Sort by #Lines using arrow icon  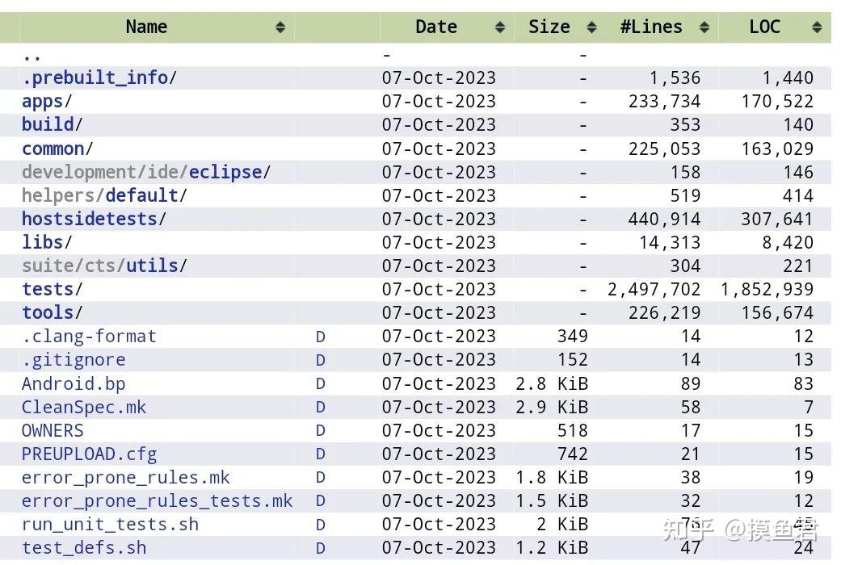coord(704,27)
